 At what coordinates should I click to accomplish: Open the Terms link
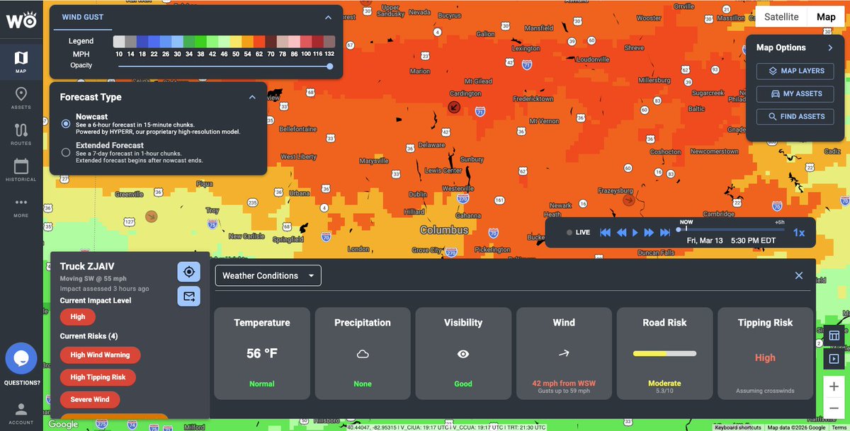(x=839, y=427)
